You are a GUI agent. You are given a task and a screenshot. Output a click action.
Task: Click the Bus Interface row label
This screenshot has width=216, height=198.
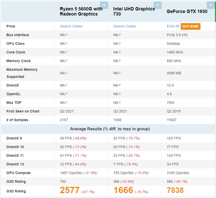click(18, 35)
